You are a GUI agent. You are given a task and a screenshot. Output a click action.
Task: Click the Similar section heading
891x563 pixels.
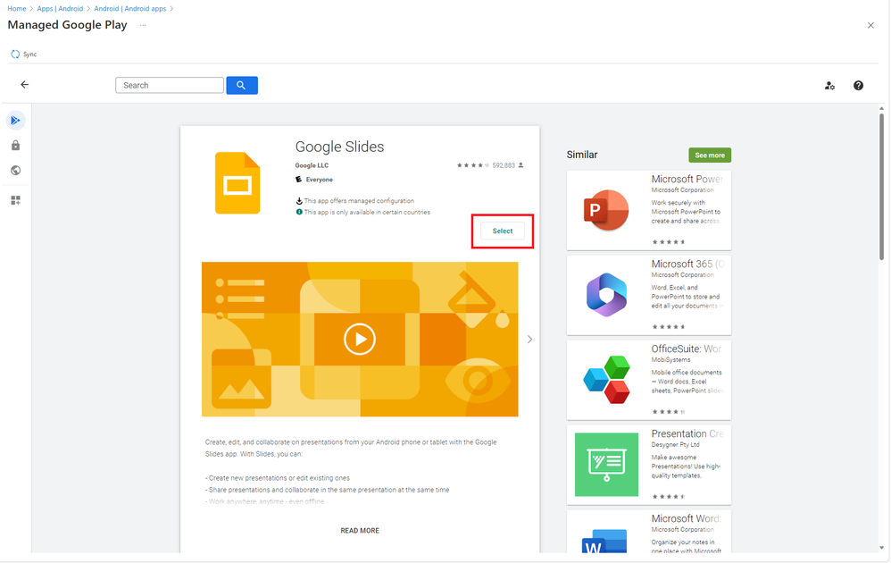582,155
